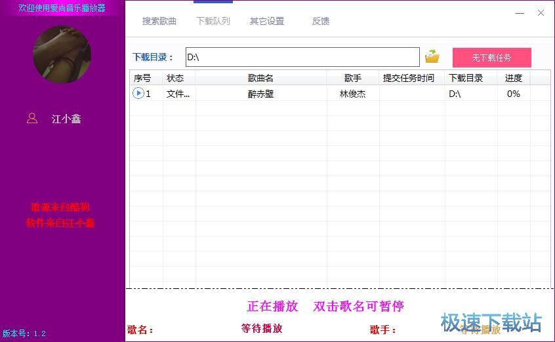555x342 pixels.
Task: Sort by the 状态 column header
Action: click(x=178, y=78)
